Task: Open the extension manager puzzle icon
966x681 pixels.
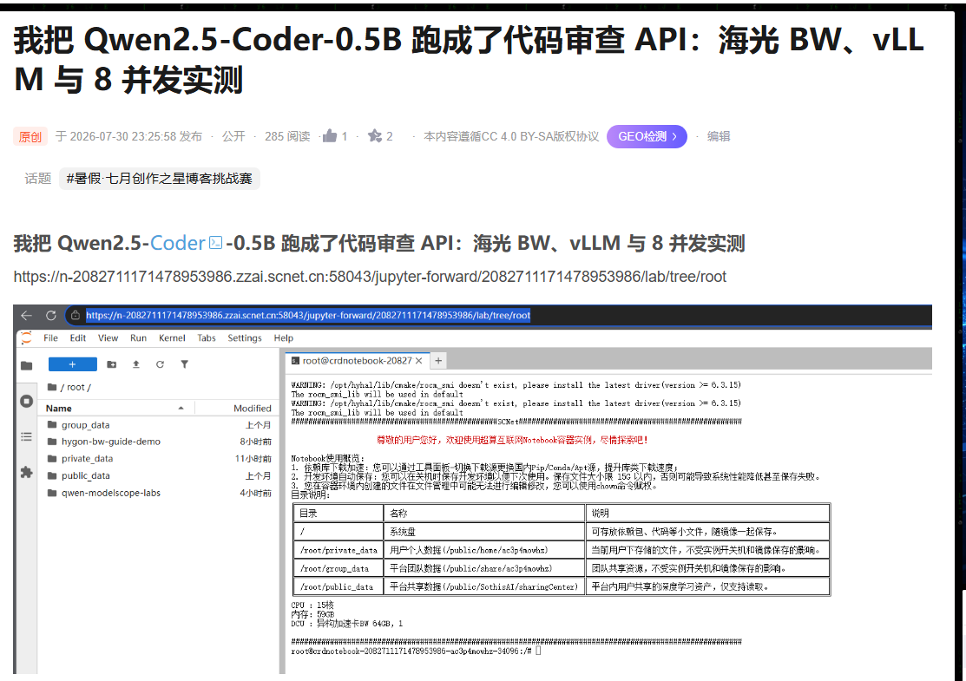Action: [27, 472]
